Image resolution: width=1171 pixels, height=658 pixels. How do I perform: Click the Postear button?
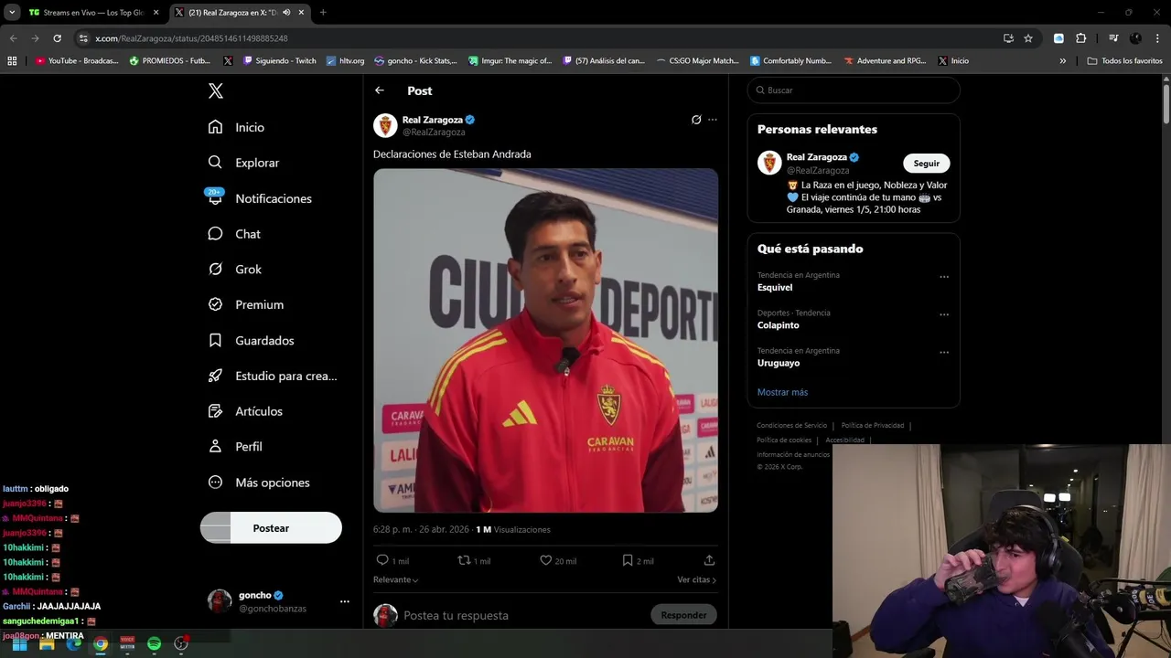(271, 528)
